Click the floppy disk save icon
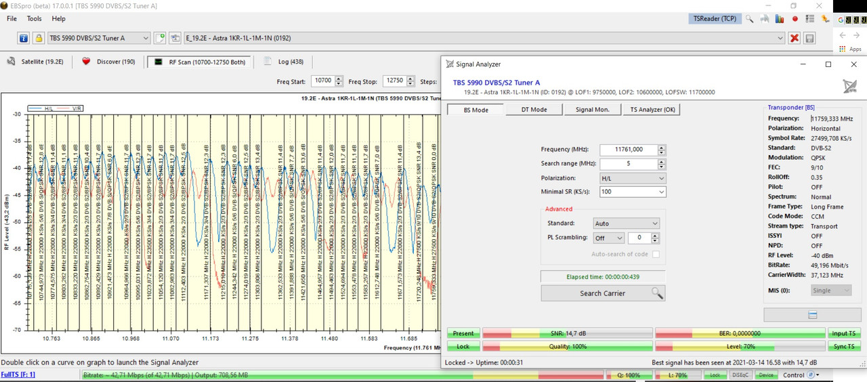The image size is (867, 382). (x=809, y=38)
